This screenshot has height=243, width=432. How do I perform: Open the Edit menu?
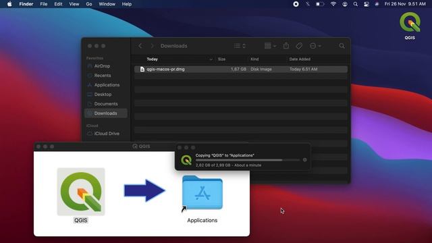tap(58, 4)
